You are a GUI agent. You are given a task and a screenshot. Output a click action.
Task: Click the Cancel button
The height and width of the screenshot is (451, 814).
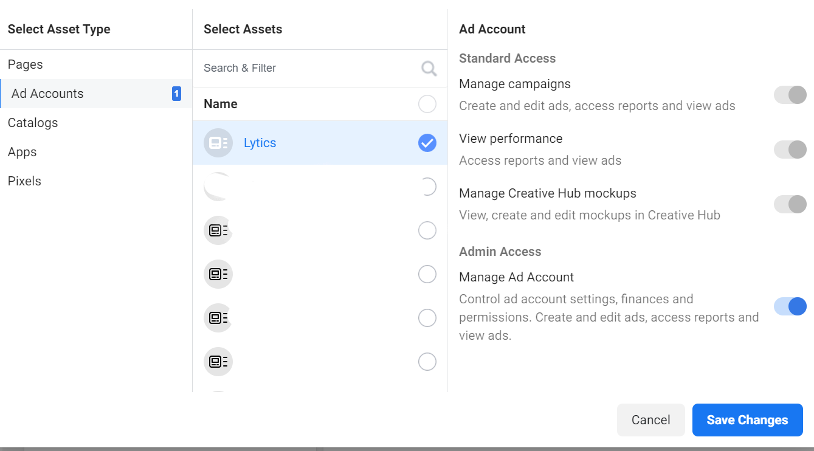tap(651, 420)
